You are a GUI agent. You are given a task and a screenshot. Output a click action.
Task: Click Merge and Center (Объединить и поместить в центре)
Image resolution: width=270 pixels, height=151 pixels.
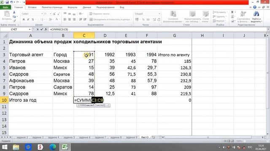click(x=111, y=20)
